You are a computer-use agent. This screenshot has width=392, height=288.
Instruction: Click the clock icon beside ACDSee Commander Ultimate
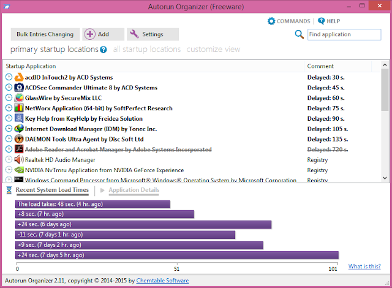(9, 87)
